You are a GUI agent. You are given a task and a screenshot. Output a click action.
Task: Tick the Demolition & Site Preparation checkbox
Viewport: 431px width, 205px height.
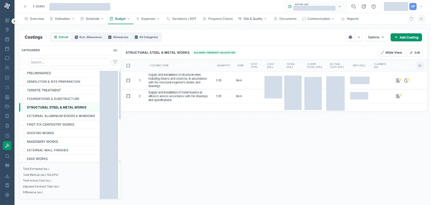coord(24,82)
